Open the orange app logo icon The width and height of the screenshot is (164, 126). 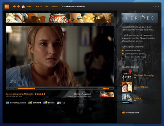tap(7, 7)
